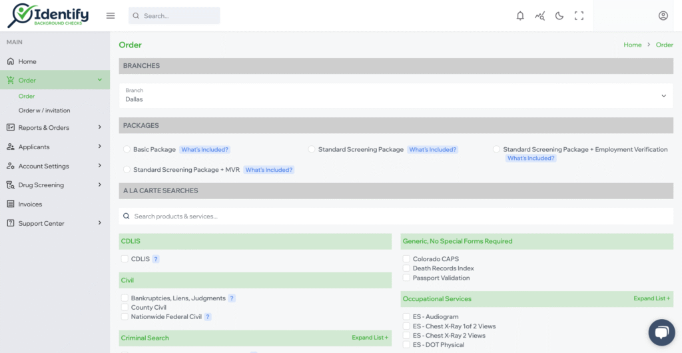Expand the Occupational Services list
The width and height of the screenshot is (682, 353).
(651, 298)
